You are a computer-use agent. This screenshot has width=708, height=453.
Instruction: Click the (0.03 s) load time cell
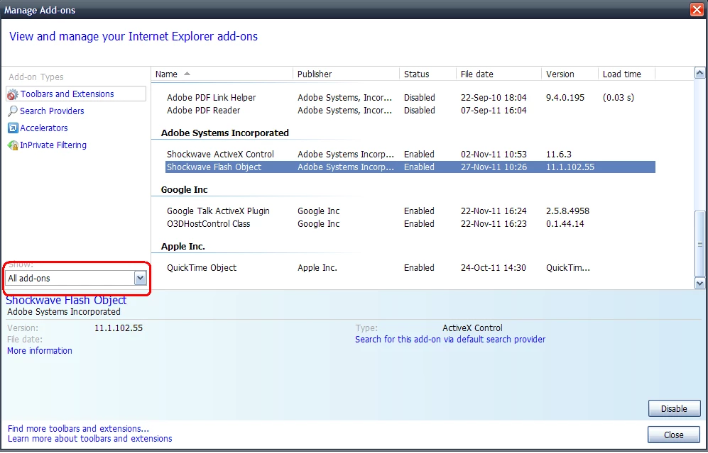tap(618, 97)
